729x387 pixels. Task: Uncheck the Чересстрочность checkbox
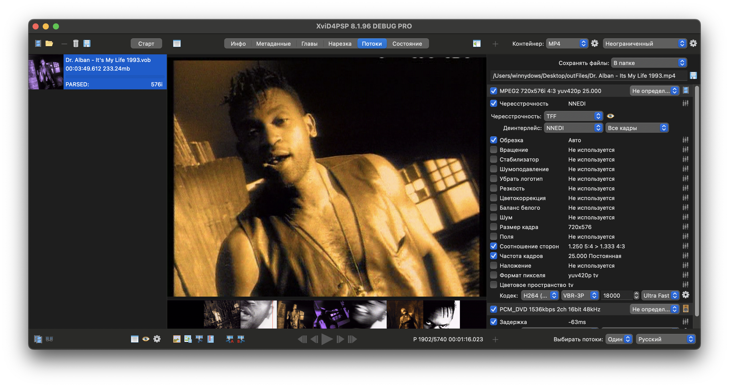pyautogui.click(x=494, y=103)
